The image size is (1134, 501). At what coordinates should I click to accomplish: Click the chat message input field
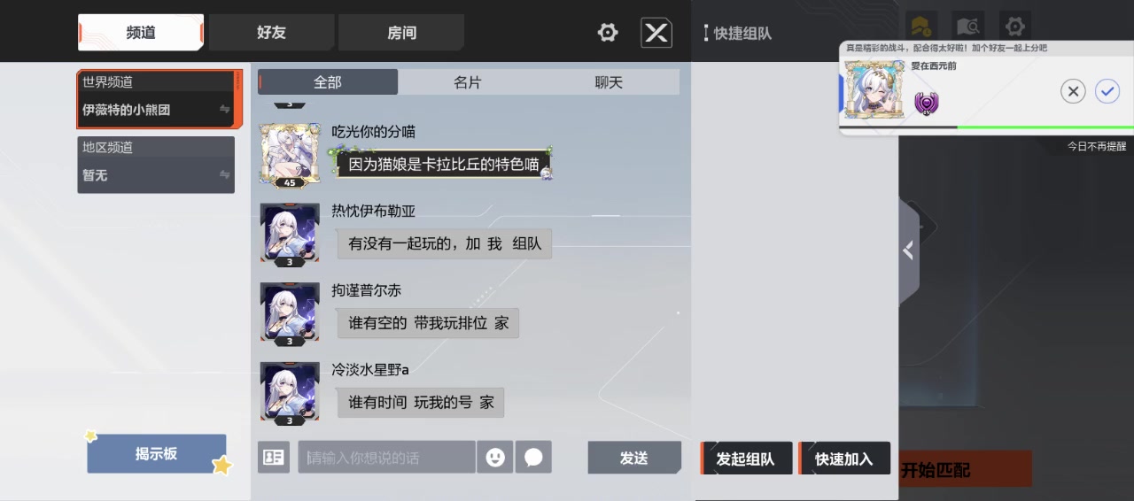tap(386, 457)
